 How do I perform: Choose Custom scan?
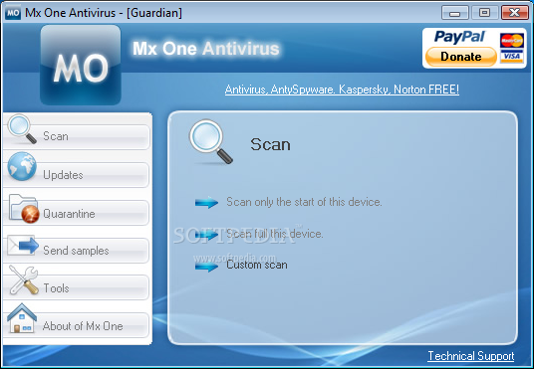coord(257,265)
